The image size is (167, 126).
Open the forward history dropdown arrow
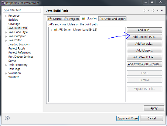[158, 10]
